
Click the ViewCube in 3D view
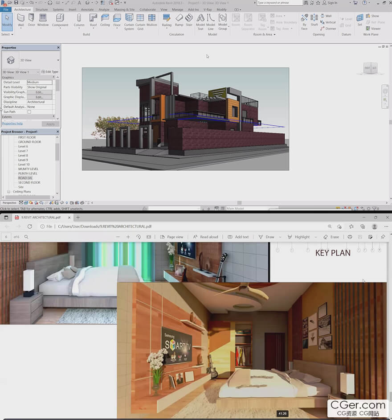click(371, 68)
